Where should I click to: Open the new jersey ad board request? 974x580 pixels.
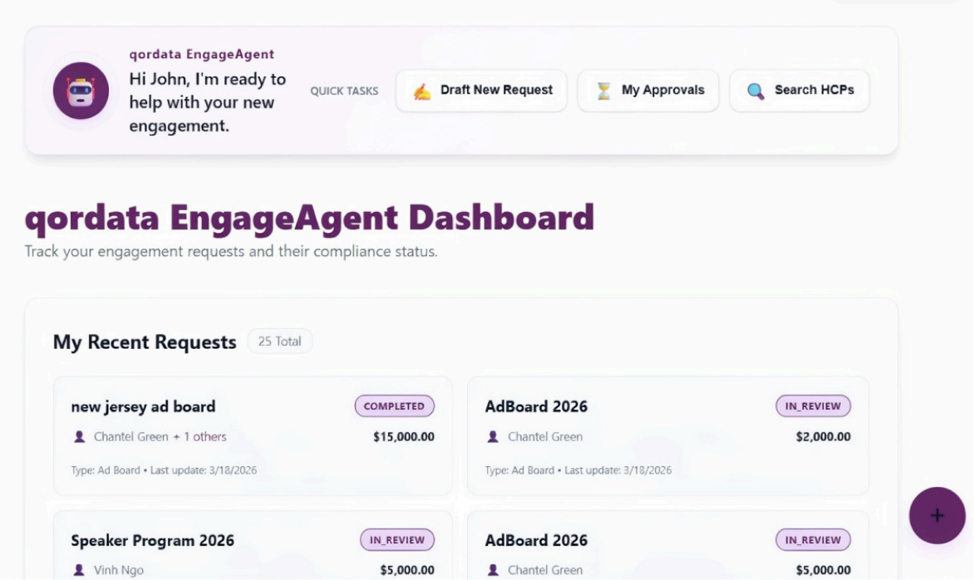(143, 406)
